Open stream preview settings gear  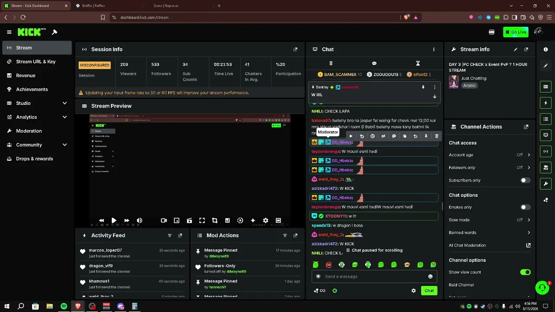click(x=265, y=221)
